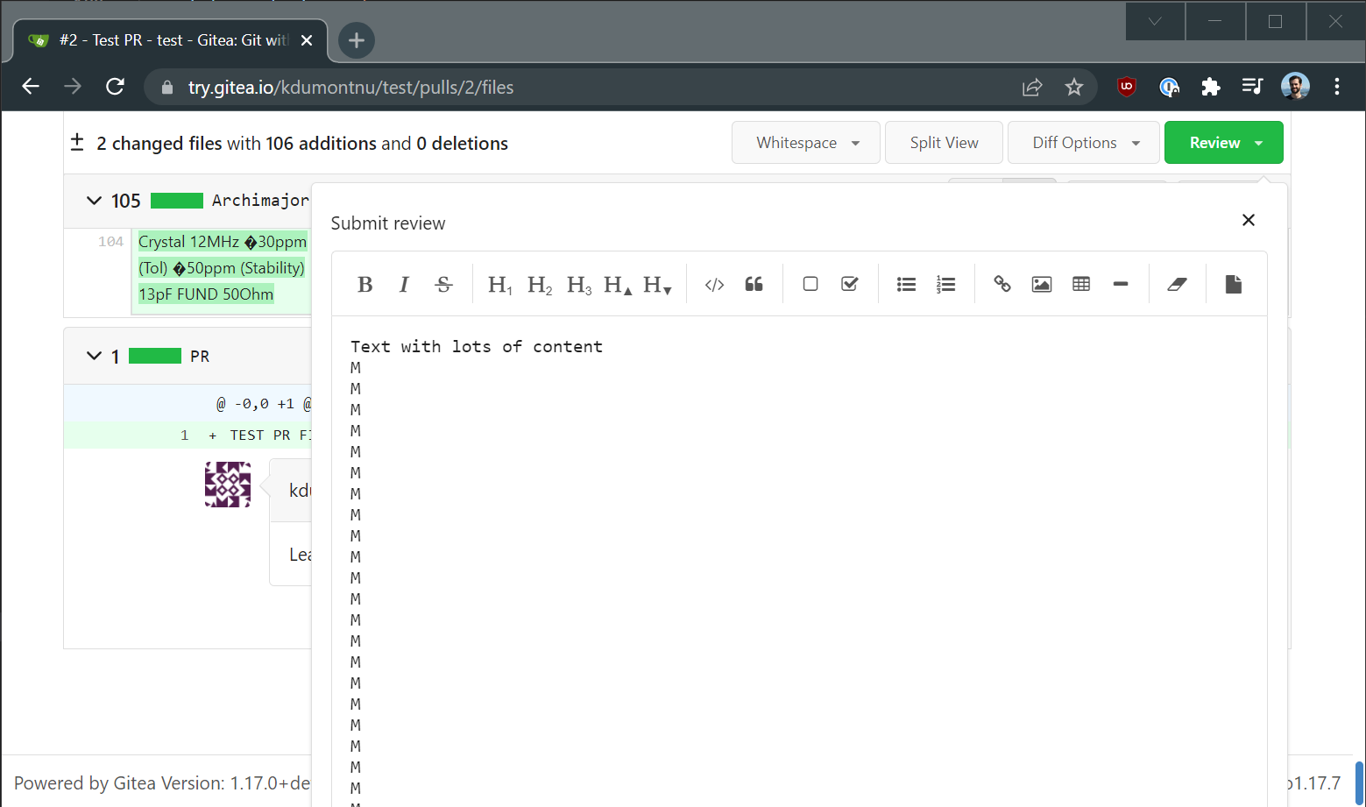Go back in the browser

pyautogui.click(x=31, y=87)
